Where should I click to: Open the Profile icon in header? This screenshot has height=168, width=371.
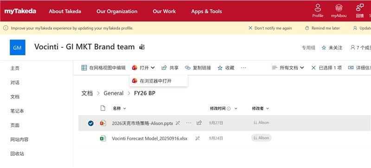(x=318, y=11)
